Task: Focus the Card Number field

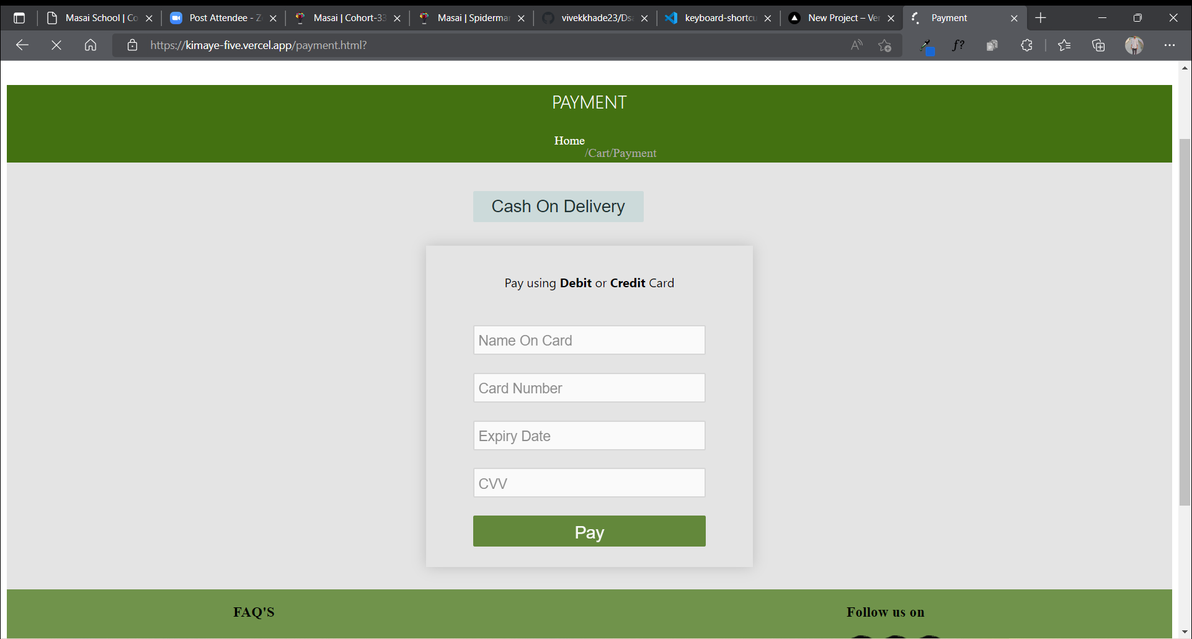Action: coord(589,388)
